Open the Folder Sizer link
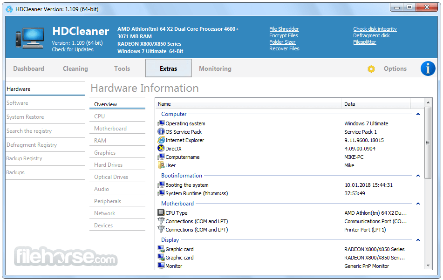The height and width of the screenshot is (280, 443). point(282,42)
